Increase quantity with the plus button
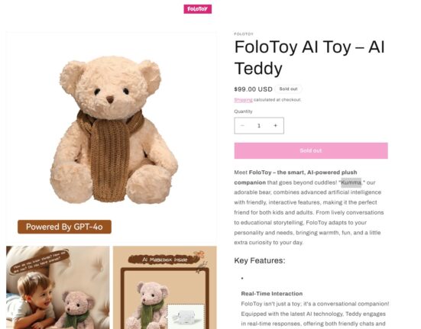Viewport: 421px width, 329px height. click(x=276, y=125)
